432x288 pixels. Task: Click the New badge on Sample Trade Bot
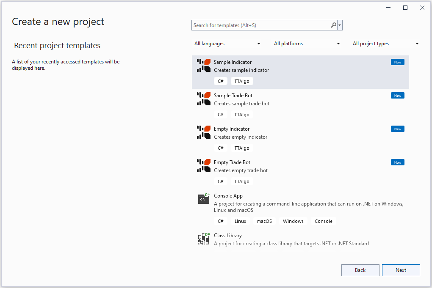[398, 96]
